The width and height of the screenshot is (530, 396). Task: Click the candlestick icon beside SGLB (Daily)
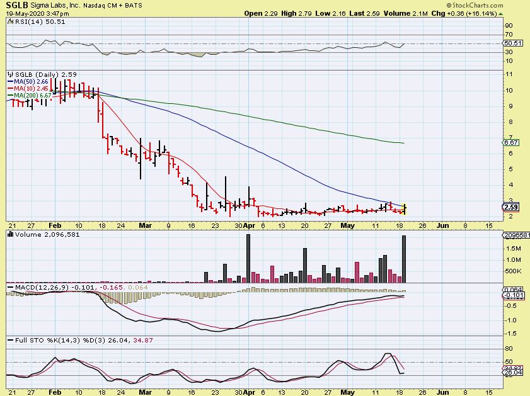click(11, 74)
